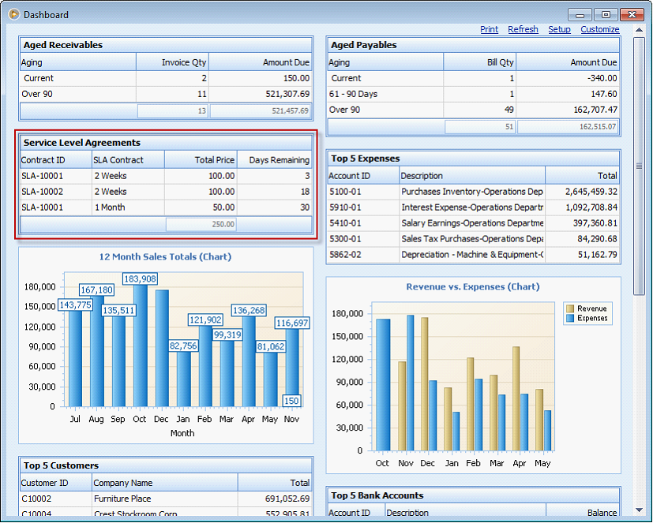
Task: Click the SLA Contract column header
Action: tap(128, 160)
